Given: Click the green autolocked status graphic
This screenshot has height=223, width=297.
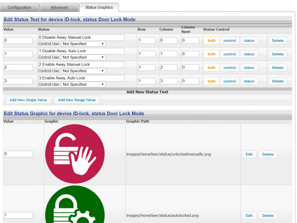Looking at the screenshot, I should click(x=75, y=208).
